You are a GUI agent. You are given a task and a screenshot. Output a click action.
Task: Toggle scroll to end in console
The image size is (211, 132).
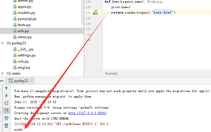click(x=6, y=111)
